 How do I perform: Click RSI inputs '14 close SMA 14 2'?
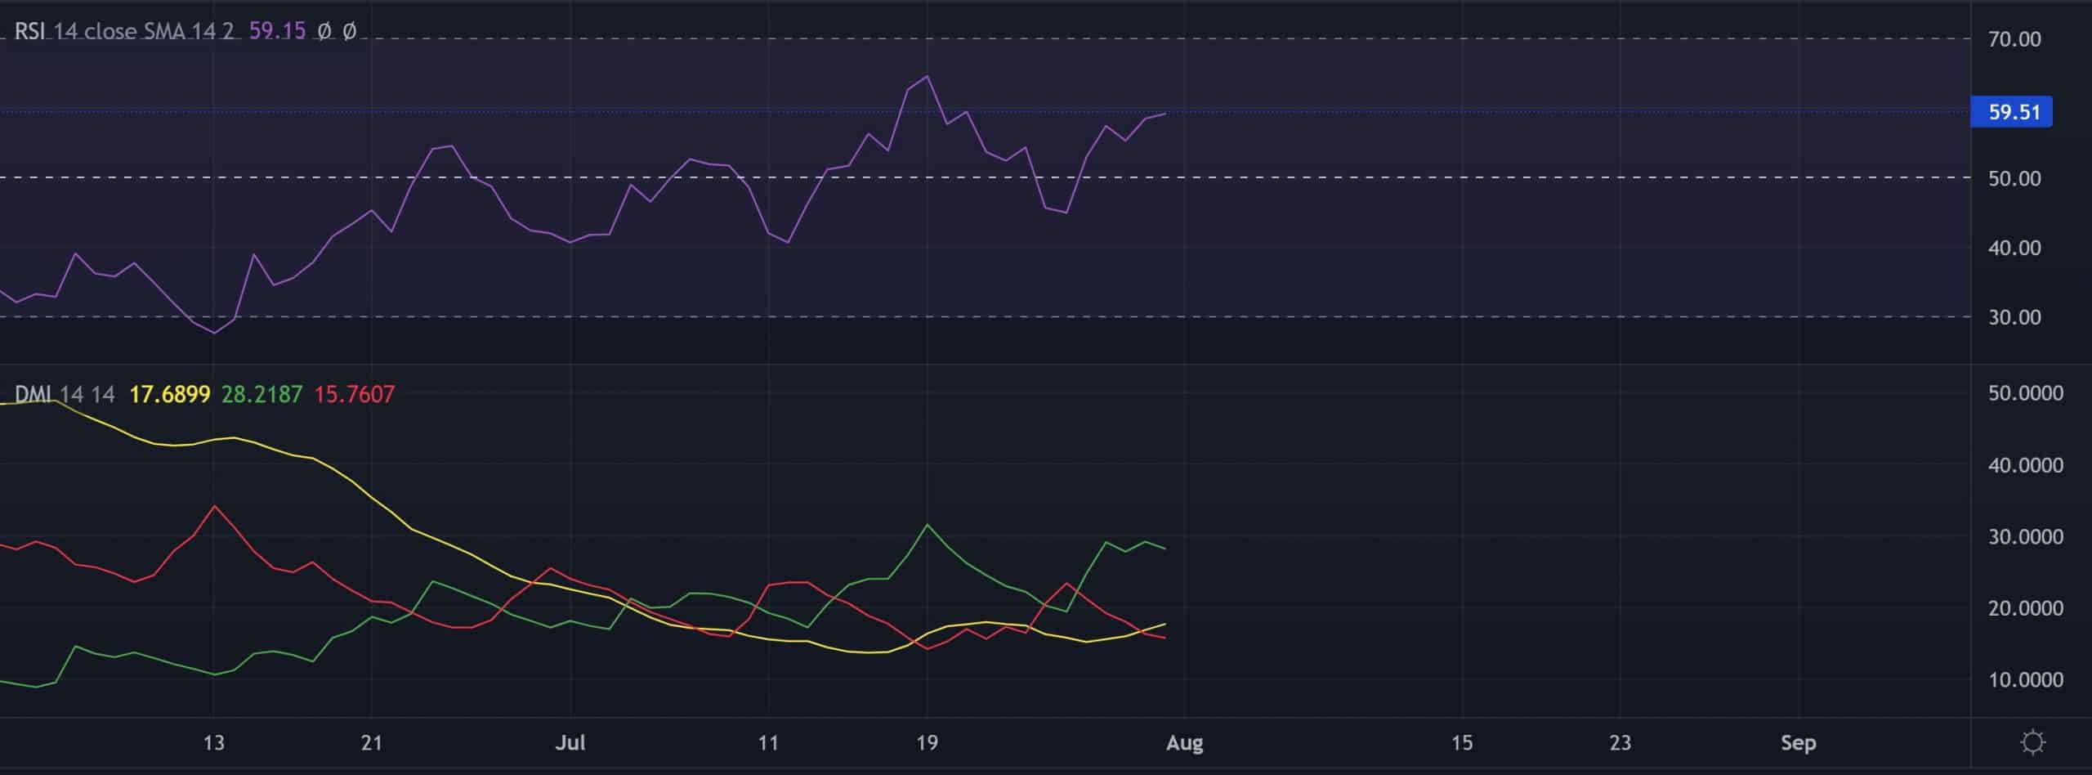coord(143,31)
